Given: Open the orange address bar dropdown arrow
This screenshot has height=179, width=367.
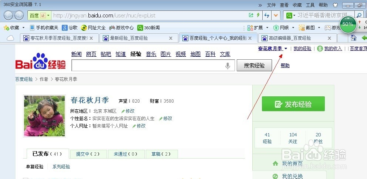Looking at the screenshot, I should click(x=276, y=16).
